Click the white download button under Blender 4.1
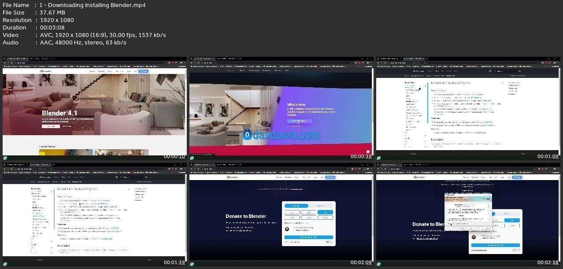This screenshot has height=269, width=563. pos(51,126)
